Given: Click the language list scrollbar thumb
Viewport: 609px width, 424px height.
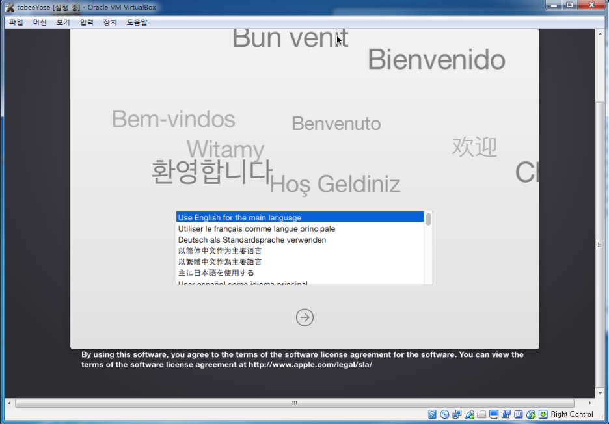Looking at the screenshot, I should (x=428, y=219).
